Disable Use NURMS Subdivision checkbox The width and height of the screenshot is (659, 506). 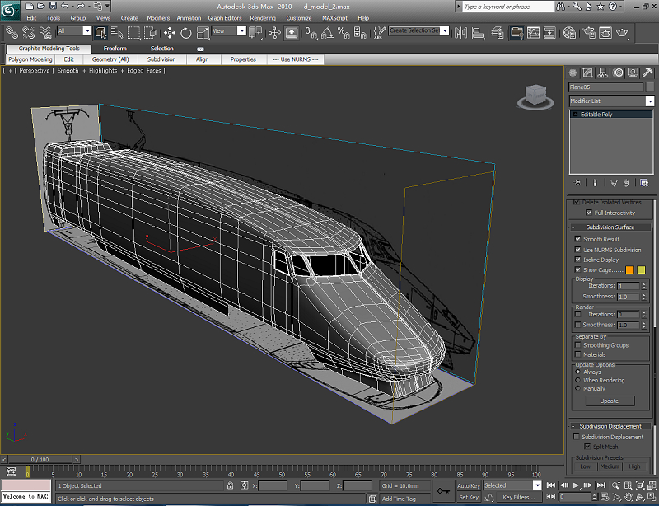578,250
